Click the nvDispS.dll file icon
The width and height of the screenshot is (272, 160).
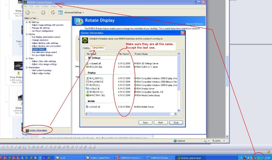point(88,88)
